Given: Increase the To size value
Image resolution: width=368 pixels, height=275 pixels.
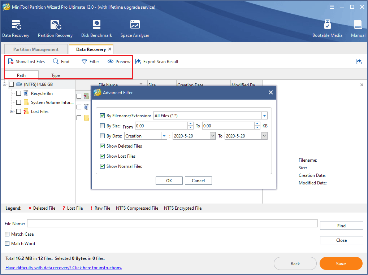Looking at the screenshot, I should point(257,124).
